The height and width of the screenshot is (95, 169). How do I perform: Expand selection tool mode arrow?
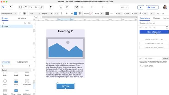(x=6, y=7)
